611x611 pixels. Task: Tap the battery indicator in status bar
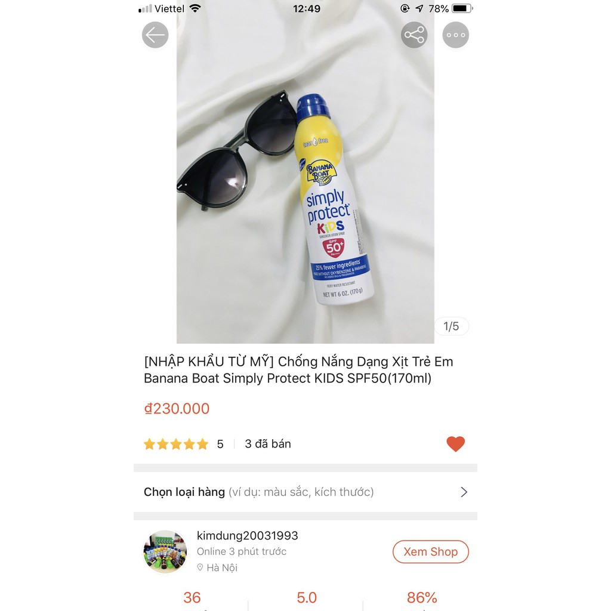click(x=462, y=8)
